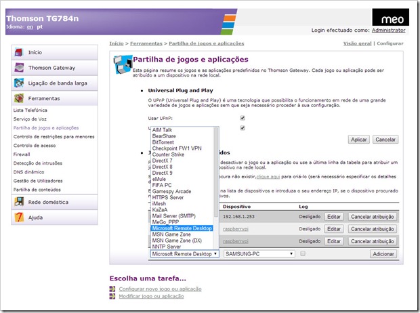Open Firewall in sidebar
Image resolution: width=420 pixels, height=313 pixels.
pos(22,154)
